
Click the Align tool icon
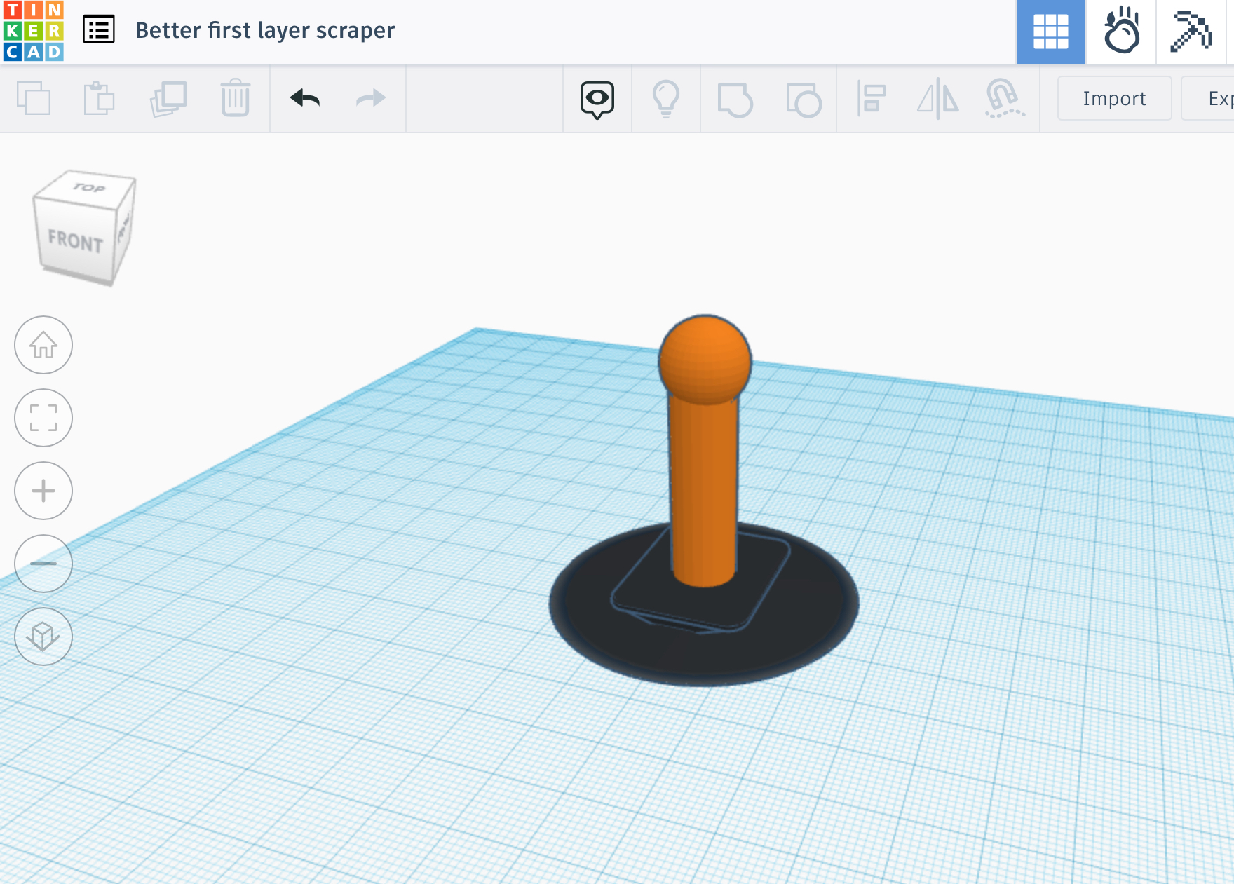(x=872, y=98)
